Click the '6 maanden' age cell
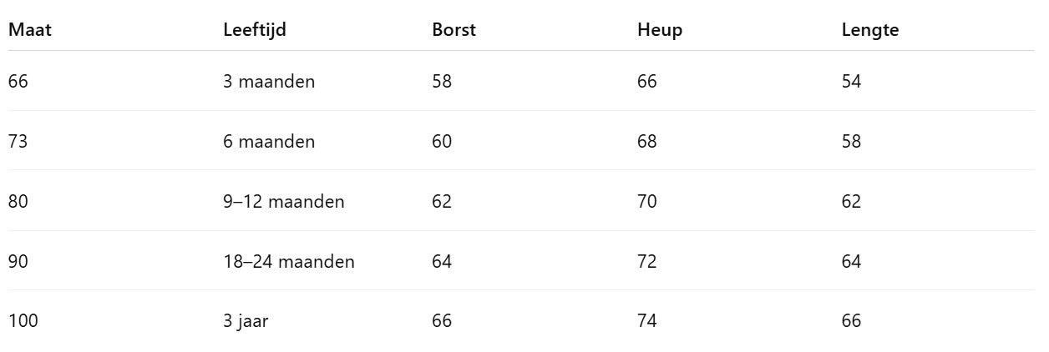The image size is (1049, 352). (x=269, y=142)
